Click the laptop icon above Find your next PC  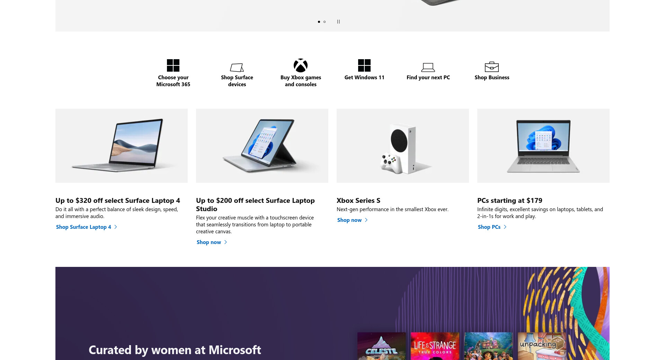(x=428, y=67)
